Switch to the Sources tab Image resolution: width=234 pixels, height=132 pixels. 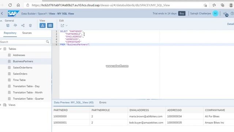click(27, 33)
